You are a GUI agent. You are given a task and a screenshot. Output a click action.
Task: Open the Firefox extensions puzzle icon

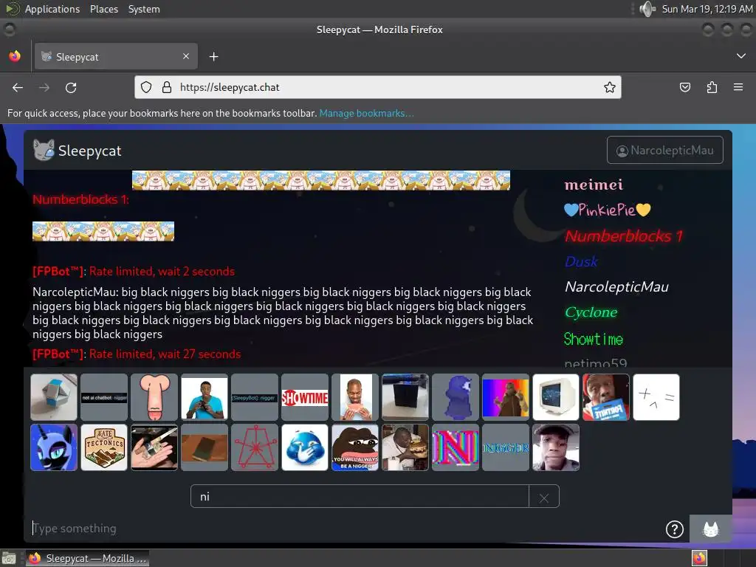coord(712,87)
